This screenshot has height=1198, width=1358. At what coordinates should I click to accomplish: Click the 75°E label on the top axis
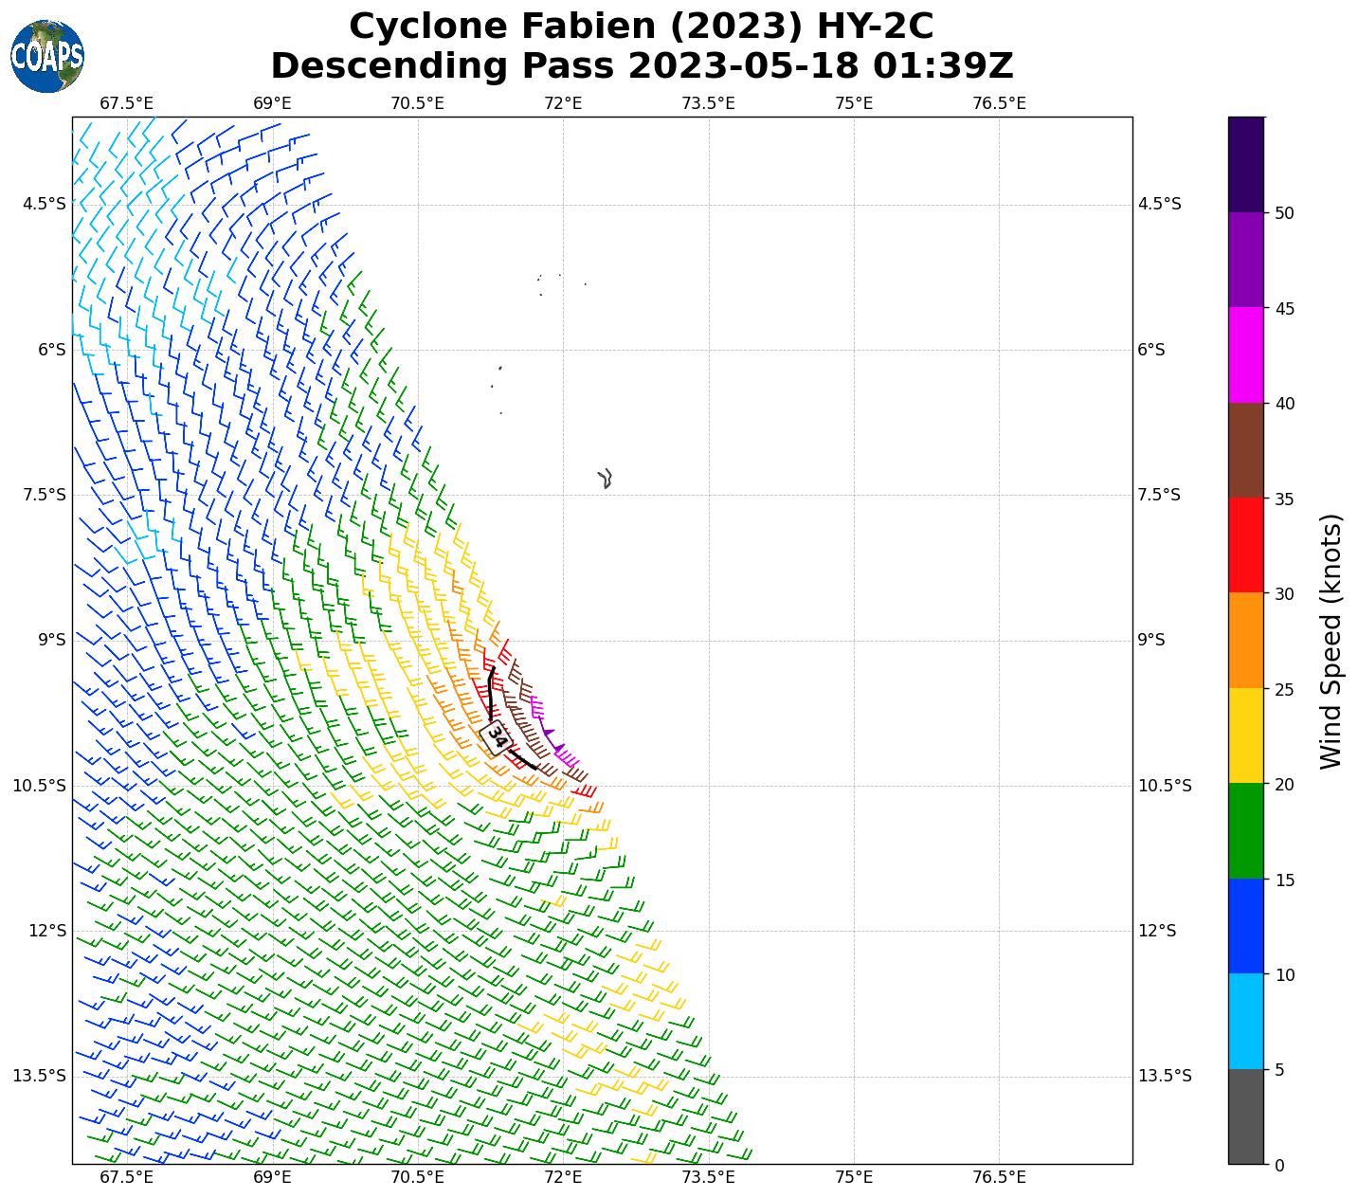pyautogui.click(x=854, y=103)
